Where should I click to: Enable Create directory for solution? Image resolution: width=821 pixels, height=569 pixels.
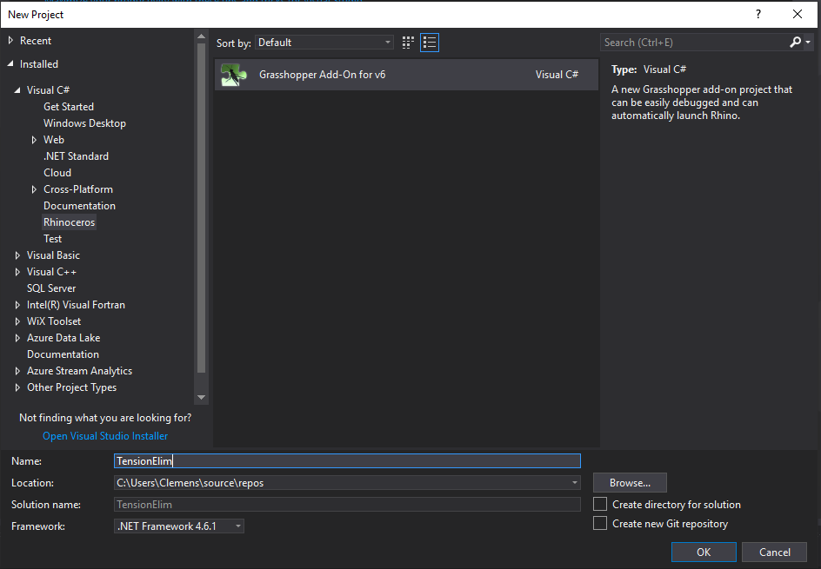[x=600, y=505]
